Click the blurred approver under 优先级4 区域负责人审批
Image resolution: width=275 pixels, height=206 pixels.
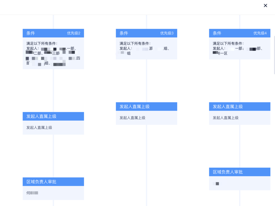(216, 183)
